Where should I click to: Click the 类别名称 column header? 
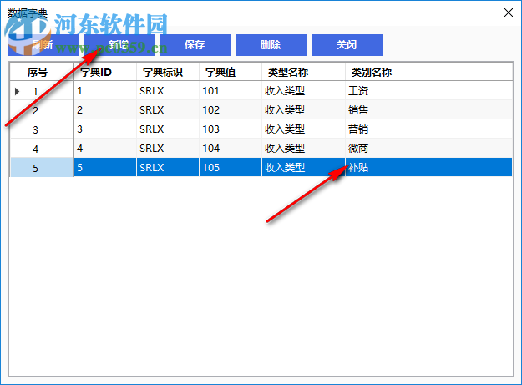428,72
